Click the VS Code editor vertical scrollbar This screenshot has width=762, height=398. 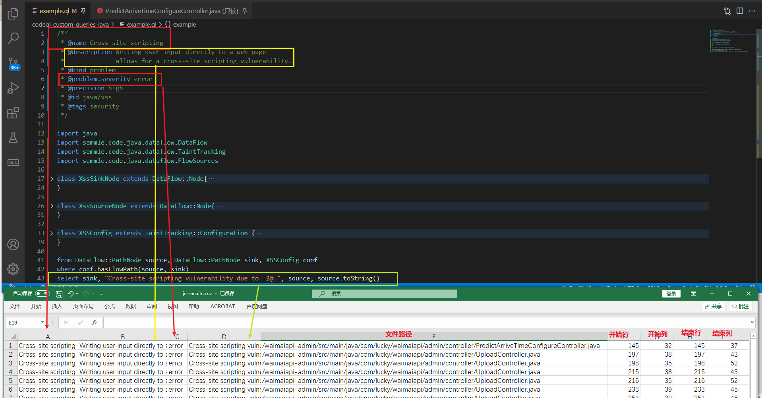coord(759,94)
